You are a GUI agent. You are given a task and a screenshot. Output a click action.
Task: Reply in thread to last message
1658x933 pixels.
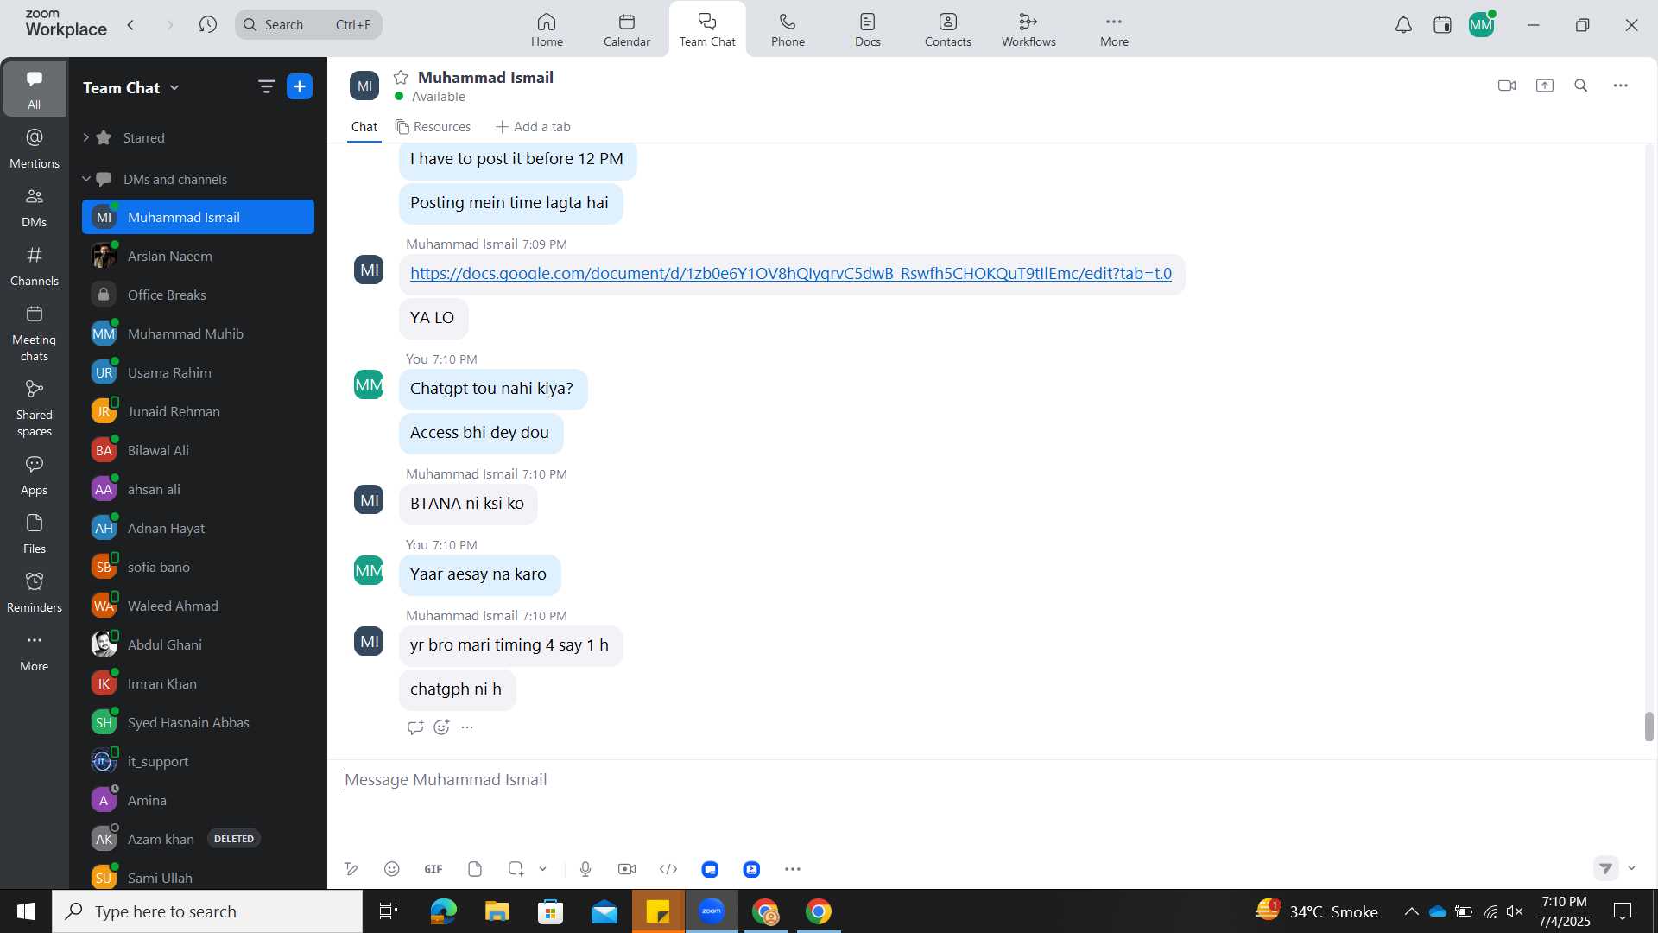pyautogui.click(x=415, y=727)
